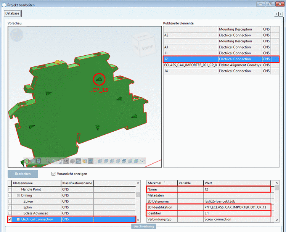Toggle the 'Voransicht anzeigen' checkbox
Image resolution: width=286 pixels, height=232 pixels.
click(54, 174)
